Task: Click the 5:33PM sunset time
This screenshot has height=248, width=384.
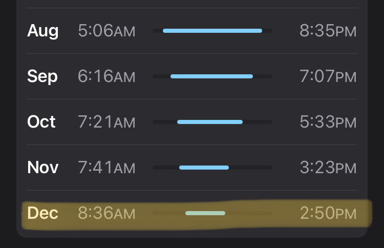Action: 328,122
